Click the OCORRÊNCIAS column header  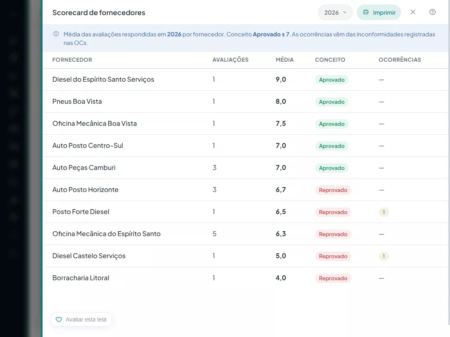(x=400, y=60)
